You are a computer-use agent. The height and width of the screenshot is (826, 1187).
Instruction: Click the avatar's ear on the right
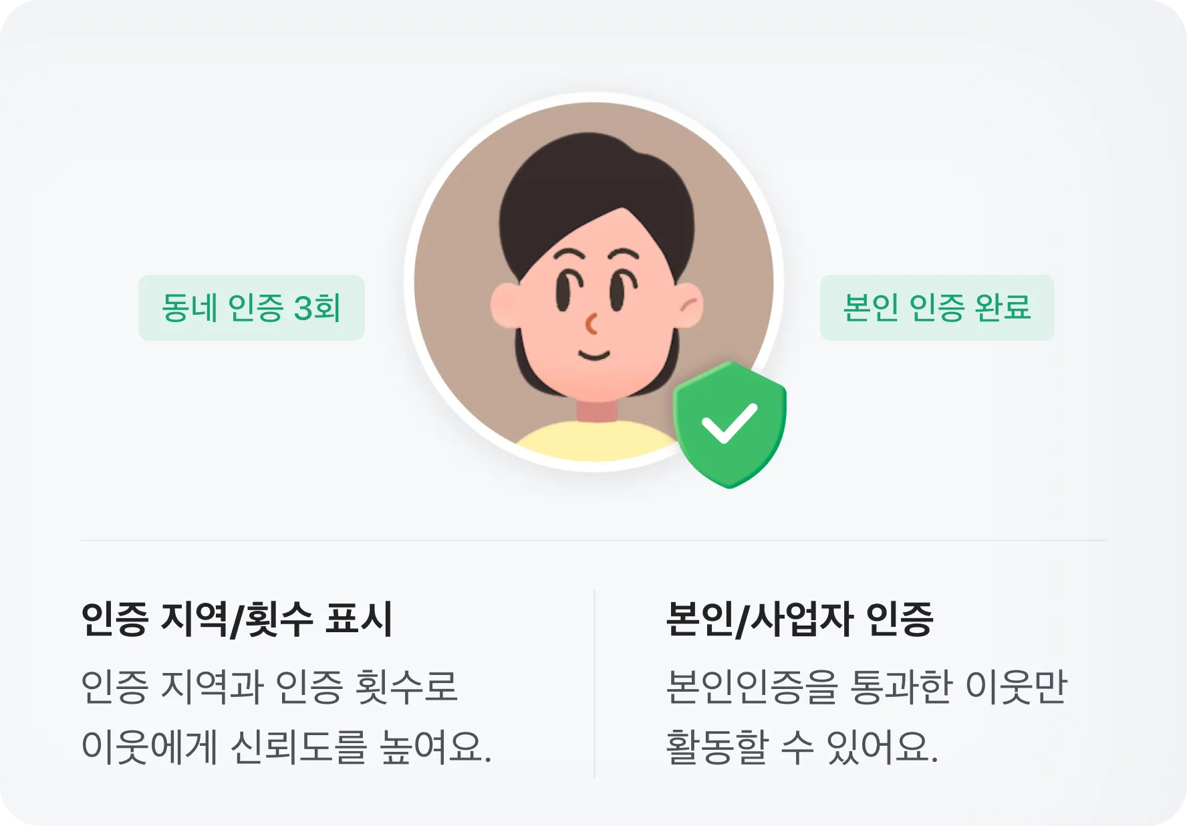pos(688,305)
